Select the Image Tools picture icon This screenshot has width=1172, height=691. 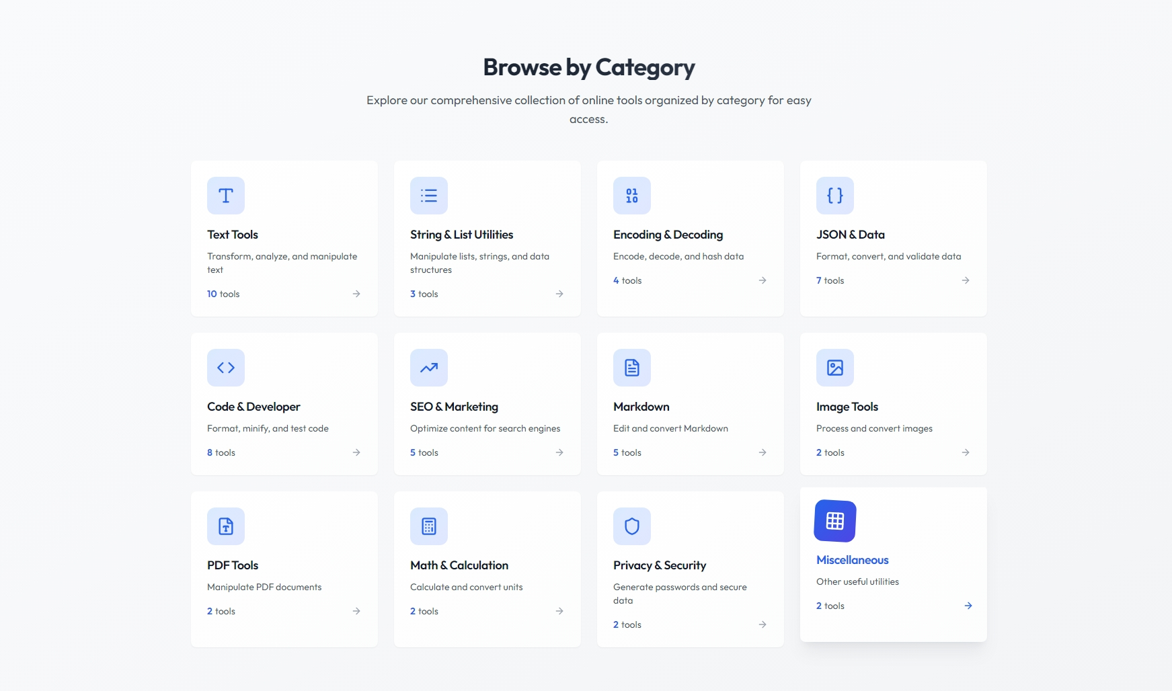[x=834, y=368]
